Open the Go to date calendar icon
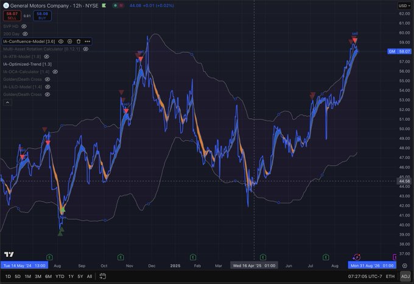The image size is (414, 284). (103, 276)
